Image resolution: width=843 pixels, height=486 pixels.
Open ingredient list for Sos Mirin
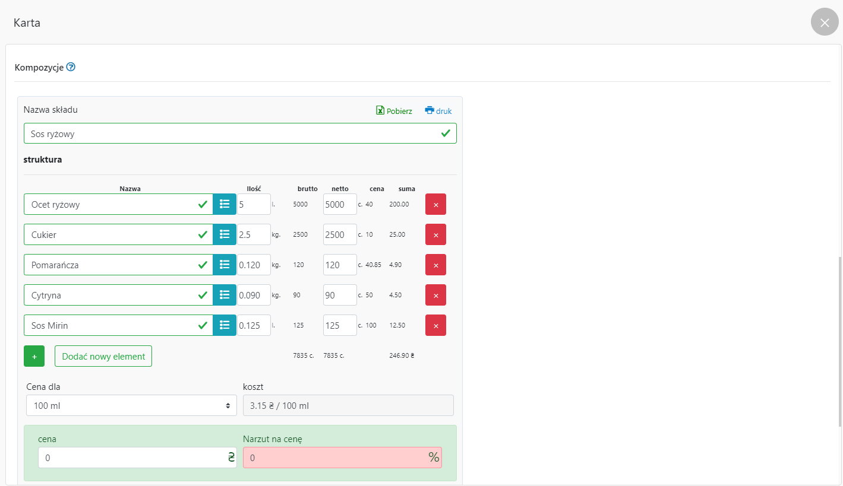coord(225,325)
